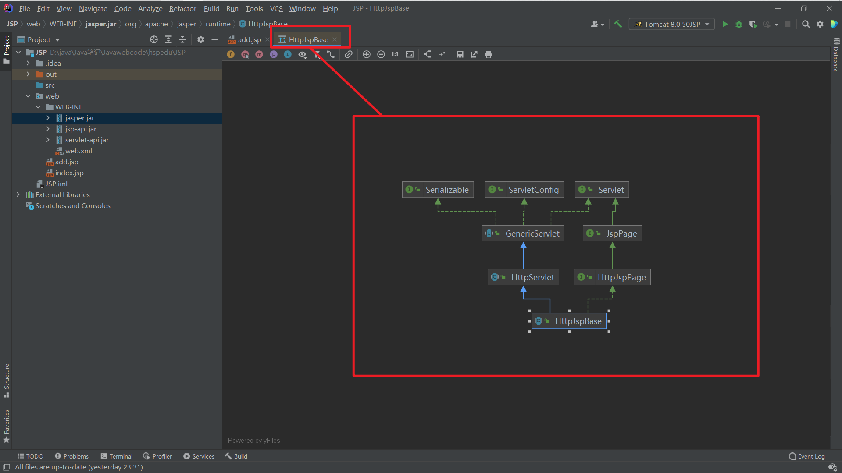Toggle Methods display in the diagram toolbar
This screenshot has height=473, width=842.
coord(259,54)
